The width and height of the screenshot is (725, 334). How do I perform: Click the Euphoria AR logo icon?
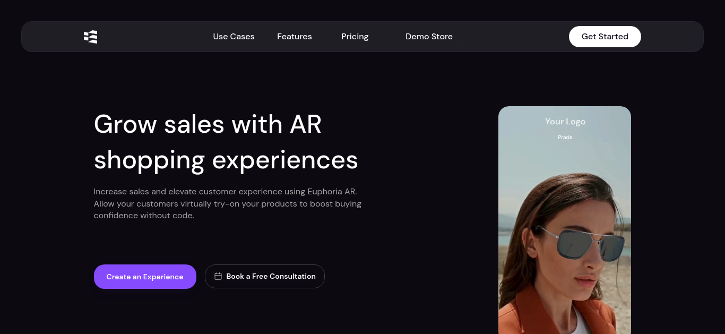click(x=91, y=37)
